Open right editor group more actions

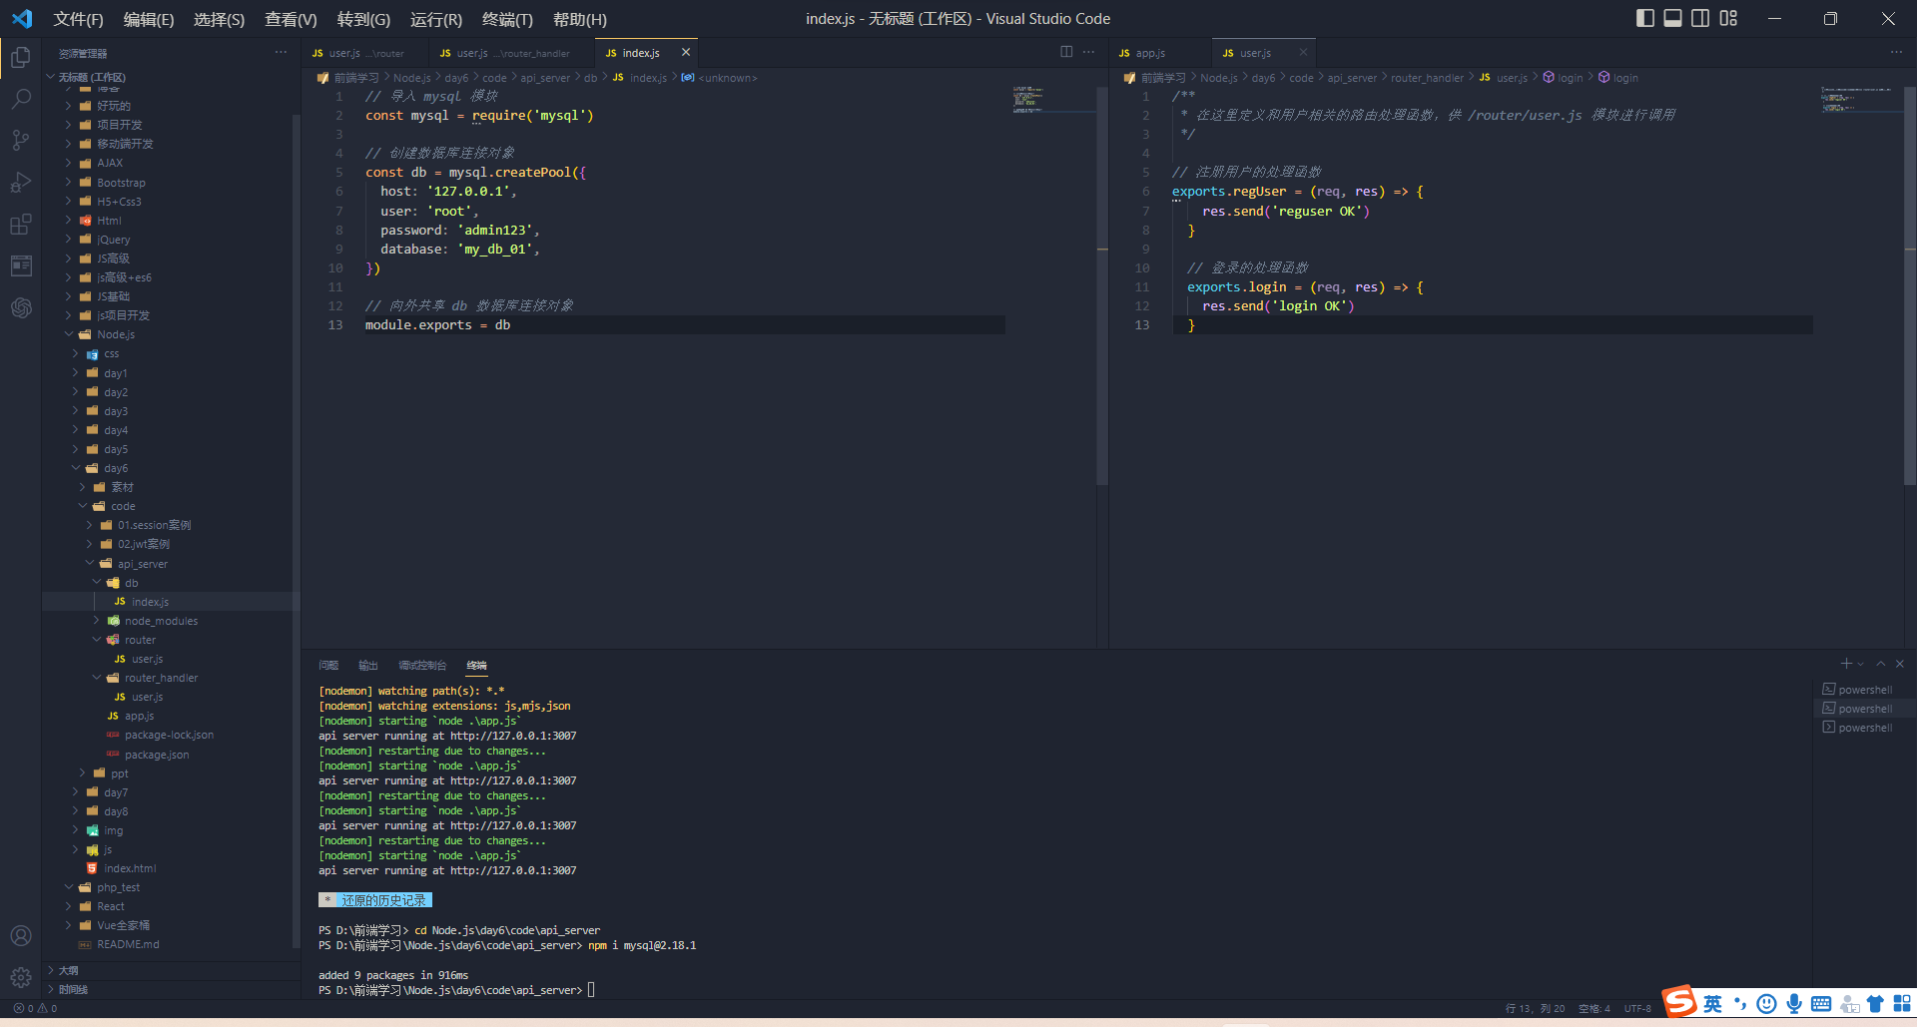click(x=1896, y=52)
